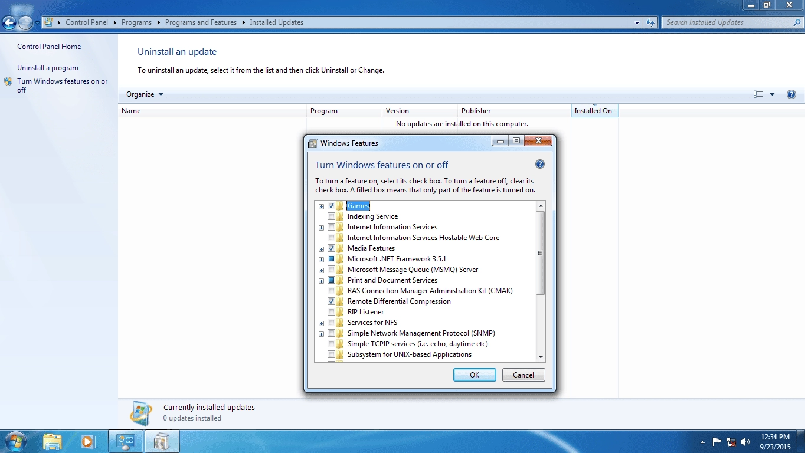Open the address bar history dropdown
The width and height of the screenshot is (805, 453).
pyautogui.click(x=637, y=22)
